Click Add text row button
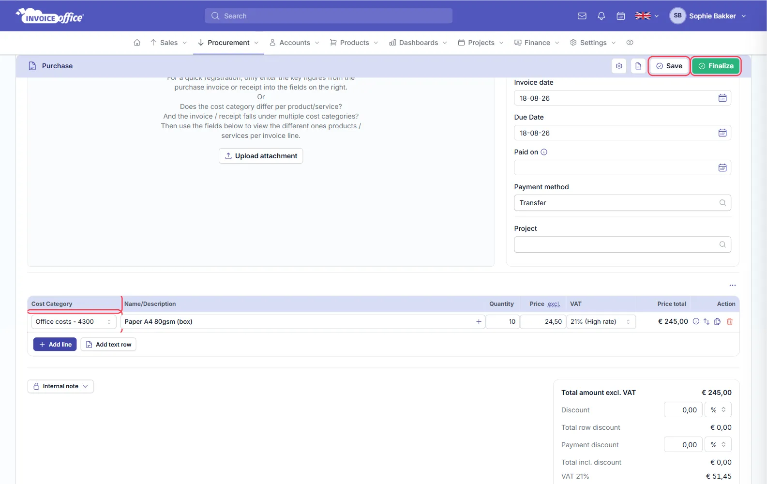 [x=108, y=345]
